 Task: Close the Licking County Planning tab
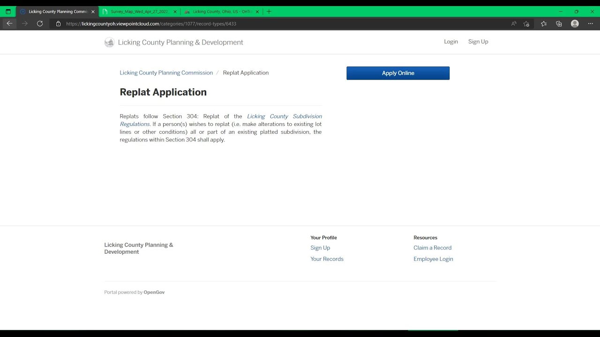click(x=93, y=11)
